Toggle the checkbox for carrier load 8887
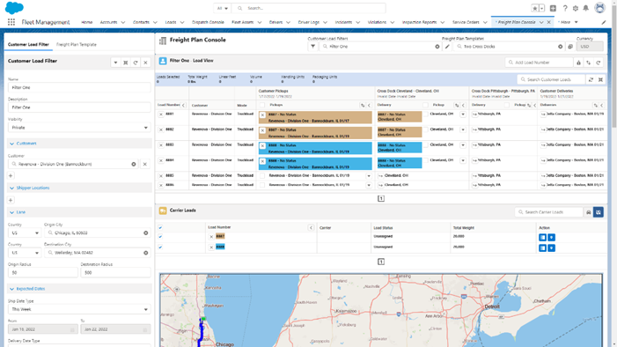 point(160,237)
